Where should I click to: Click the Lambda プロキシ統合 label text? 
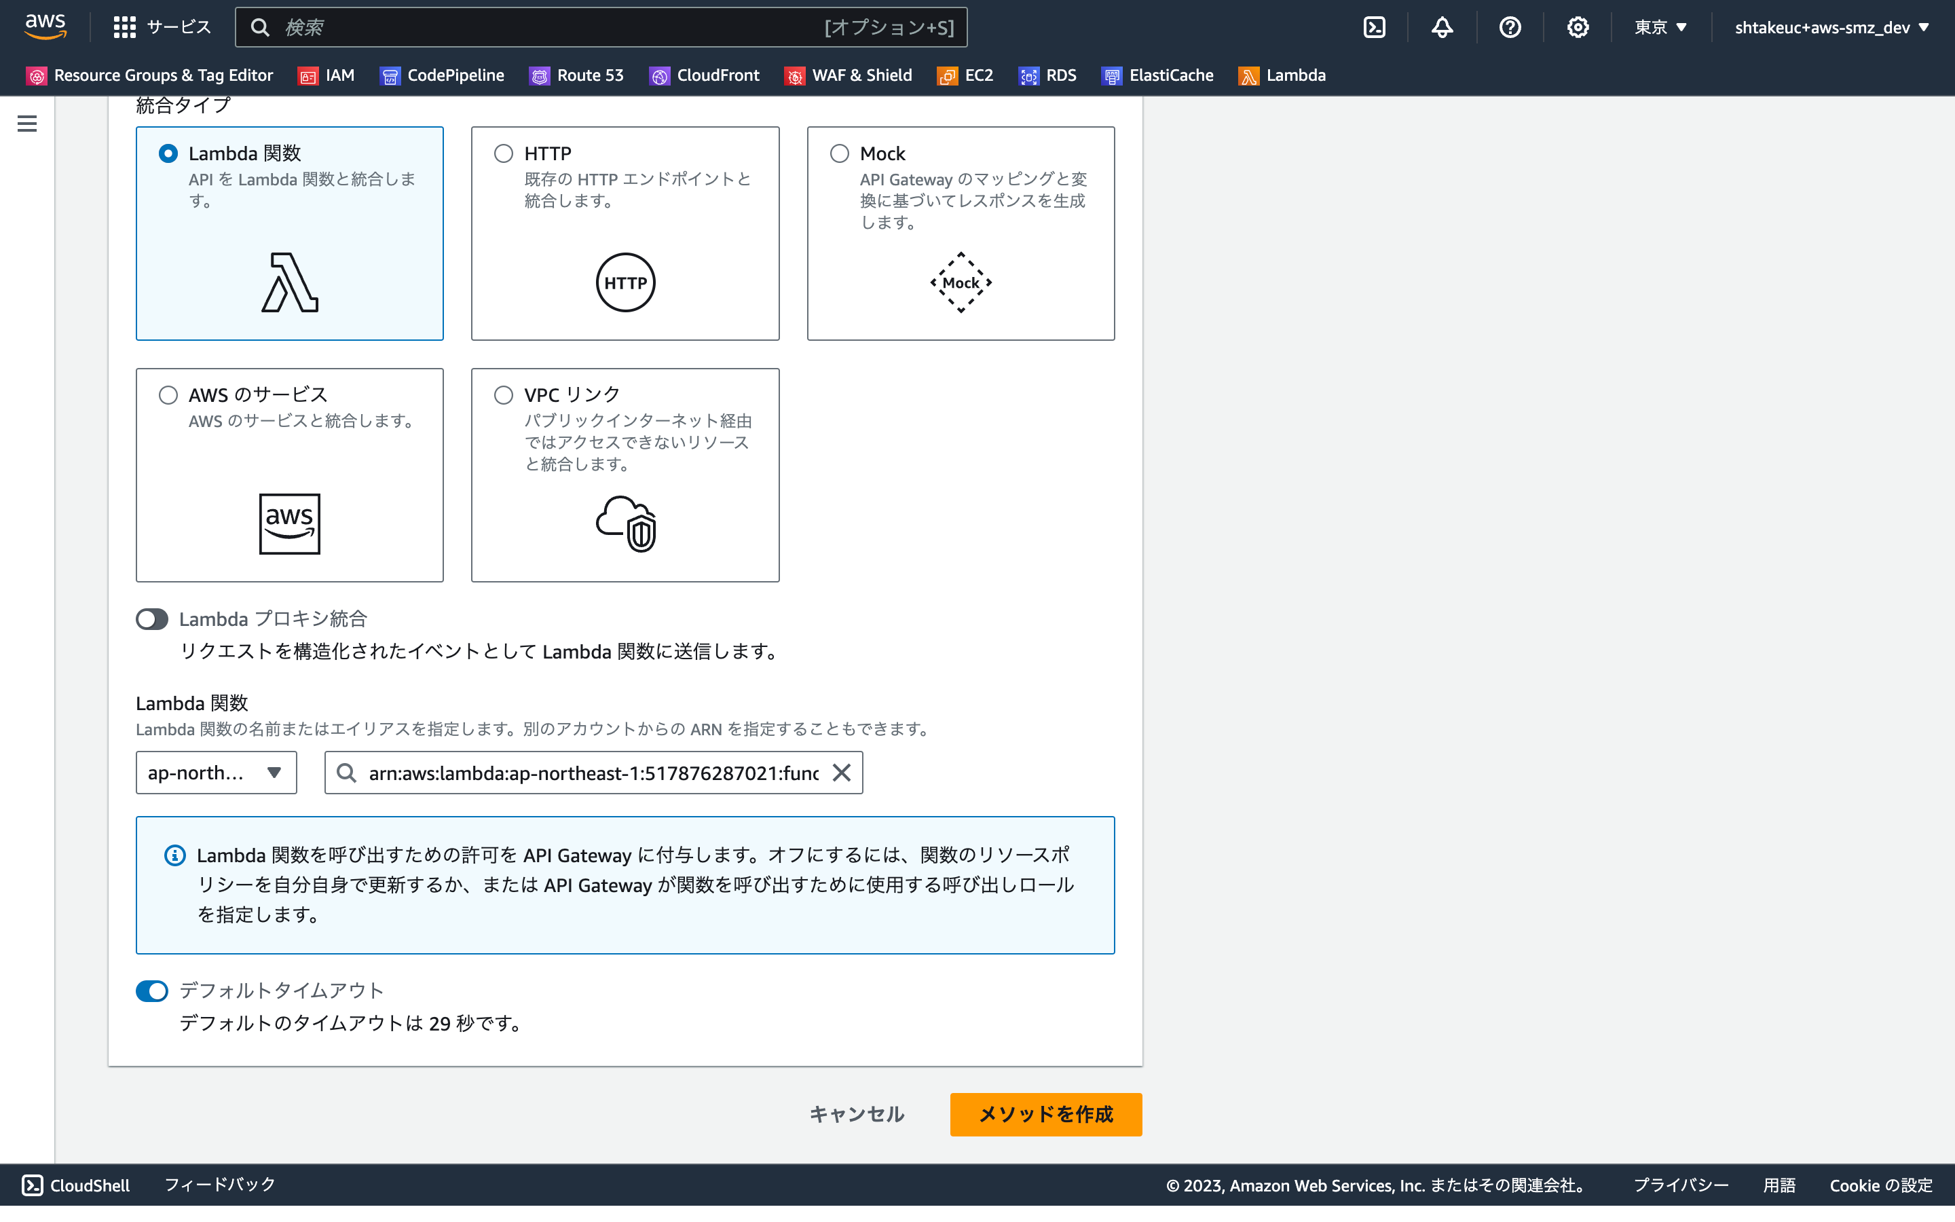[x=273, y=619]
